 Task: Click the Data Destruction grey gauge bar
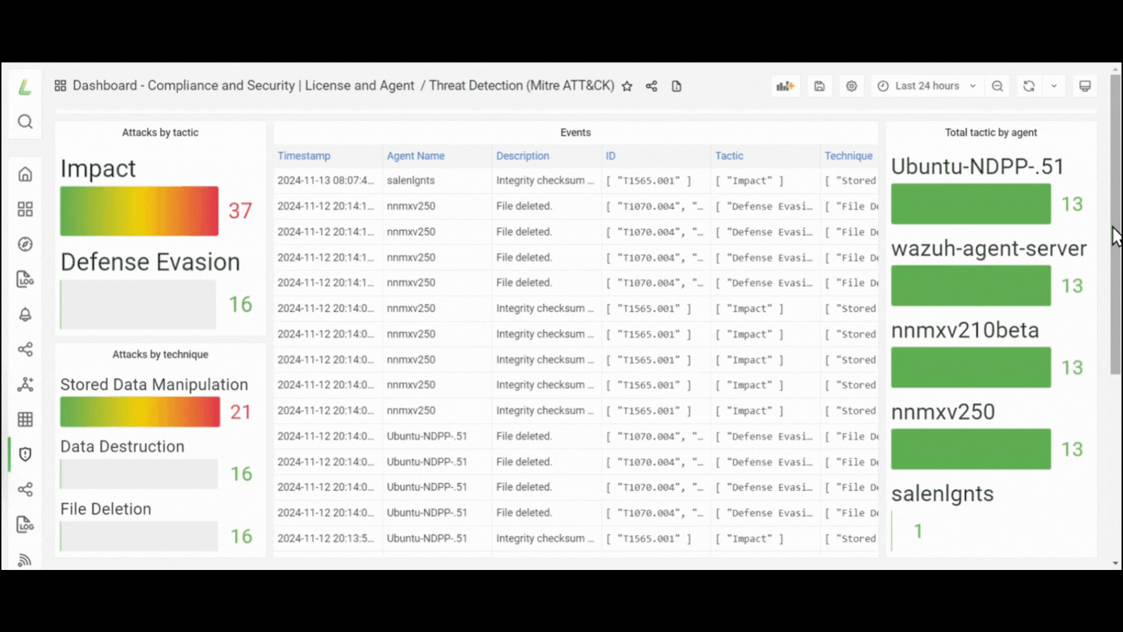[x=139, y=474]
